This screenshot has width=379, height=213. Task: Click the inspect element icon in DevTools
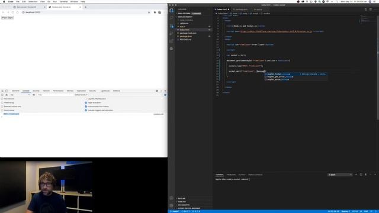(2, 91)
